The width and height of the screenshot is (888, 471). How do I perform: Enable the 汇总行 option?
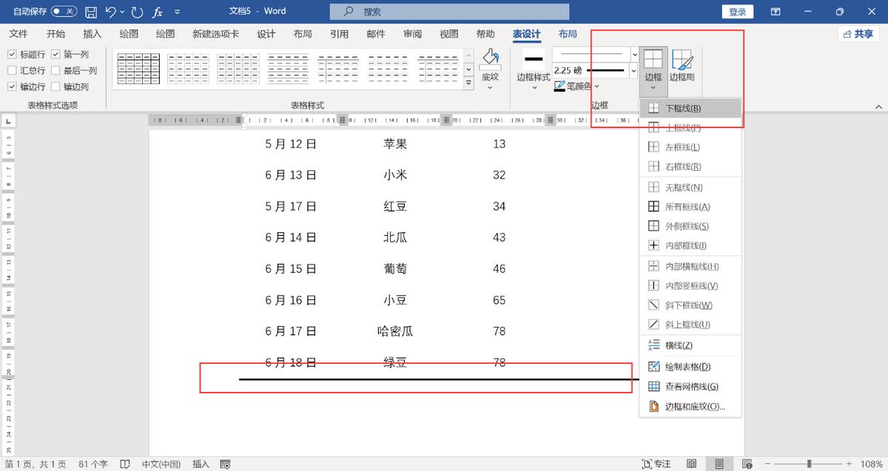(x=12, y=70)
